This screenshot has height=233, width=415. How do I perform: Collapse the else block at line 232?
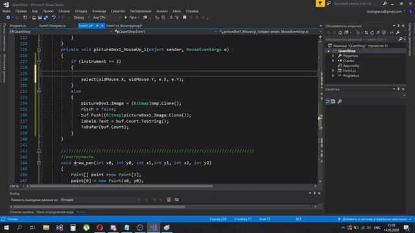click(x=39, y=91)
